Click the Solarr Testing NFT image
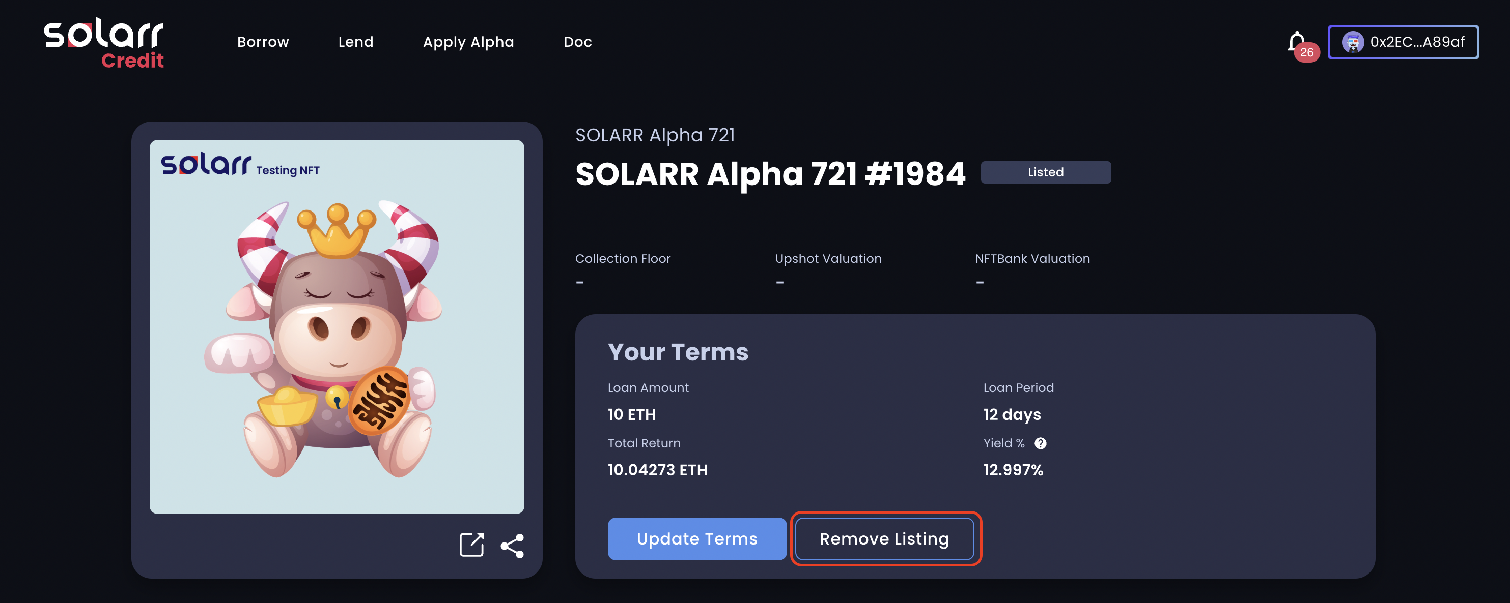1510x603 pixels. 337,327
